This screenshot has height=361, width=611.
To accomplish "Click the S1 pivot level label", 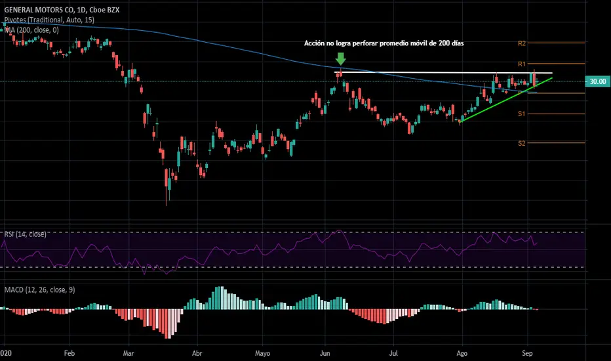I will [x=522, y=114].
